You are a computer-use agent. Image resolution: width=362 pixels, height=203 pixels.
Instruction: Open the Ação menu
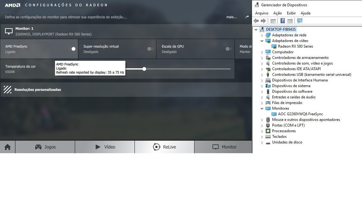click(x=277, y=13)
